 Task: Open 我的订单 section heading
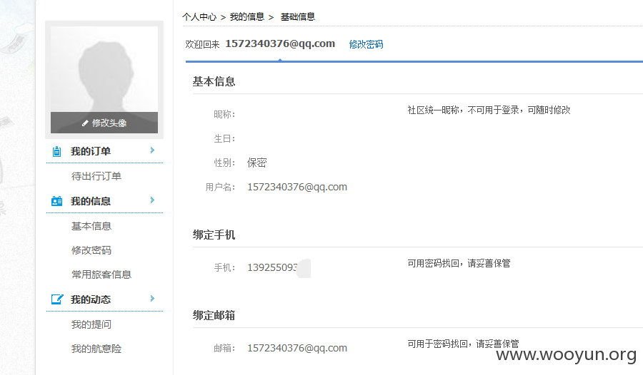91,151
